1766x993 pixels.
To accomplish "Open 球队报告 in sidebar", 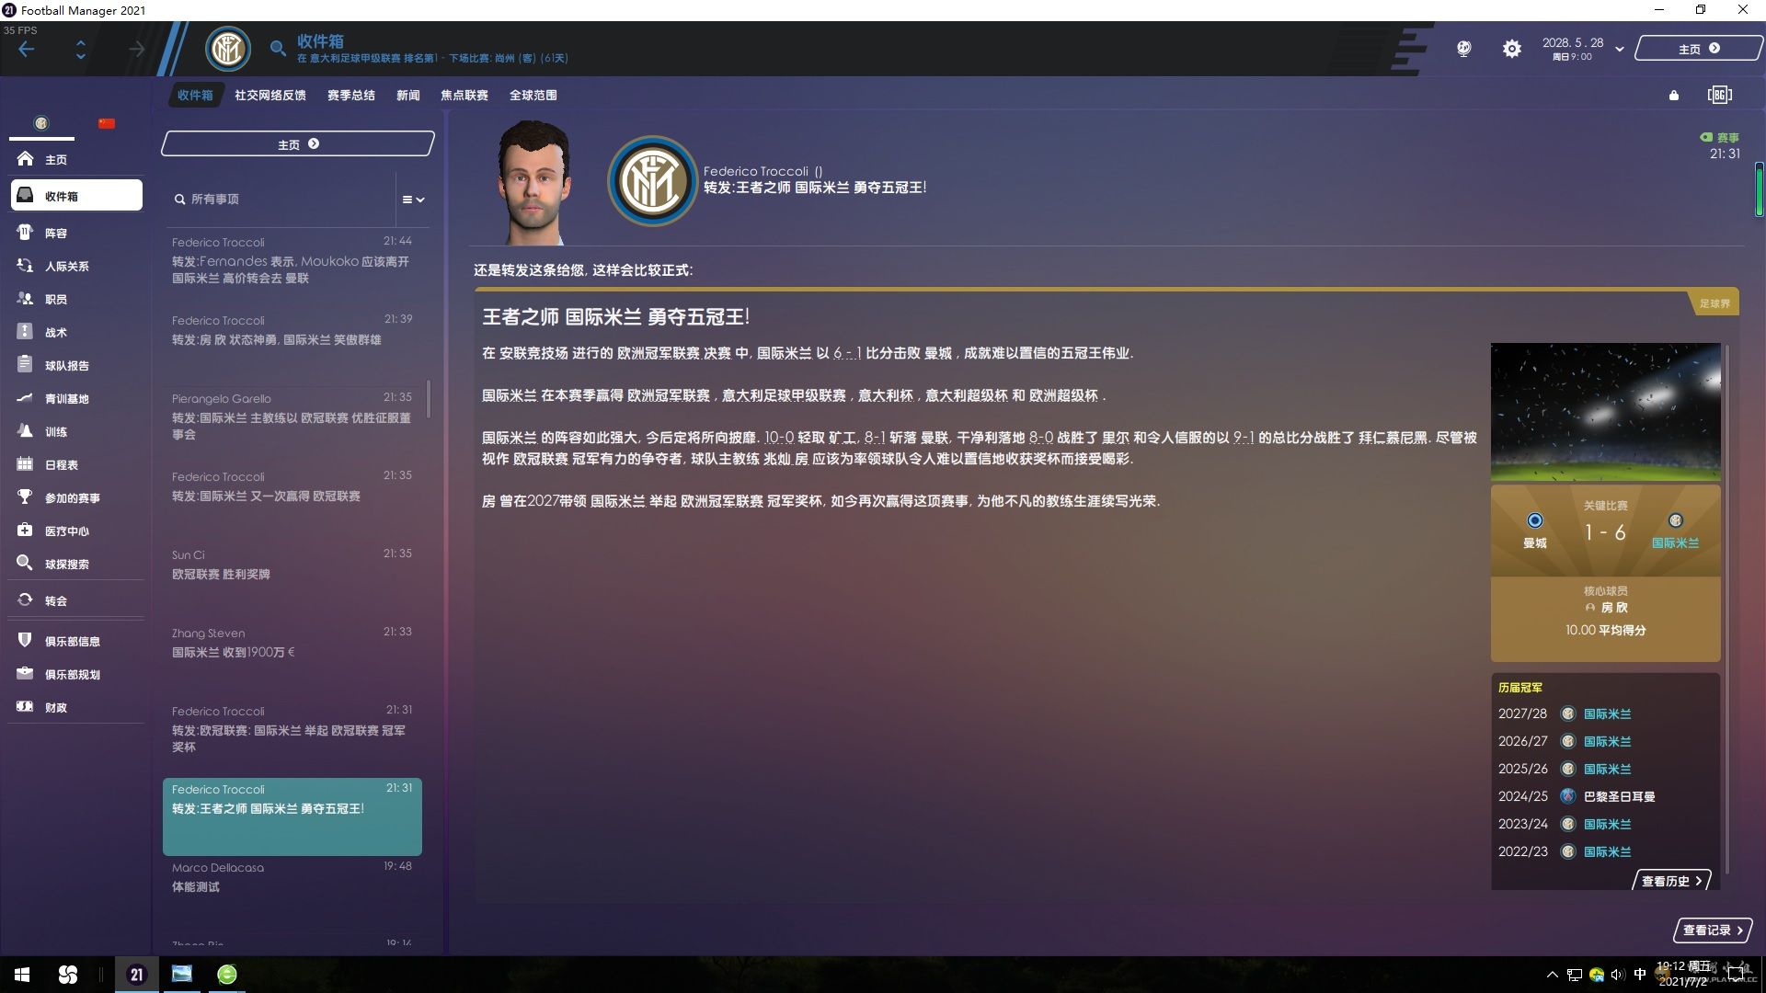I will point(75,365).
